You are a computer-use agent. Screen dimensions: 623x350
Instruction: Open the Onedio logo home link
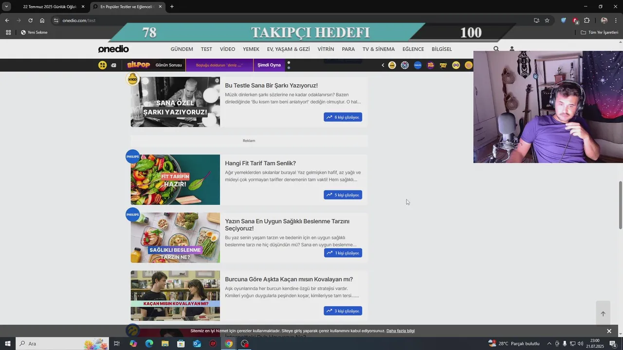pyautogui.click(x=113, y=49)
